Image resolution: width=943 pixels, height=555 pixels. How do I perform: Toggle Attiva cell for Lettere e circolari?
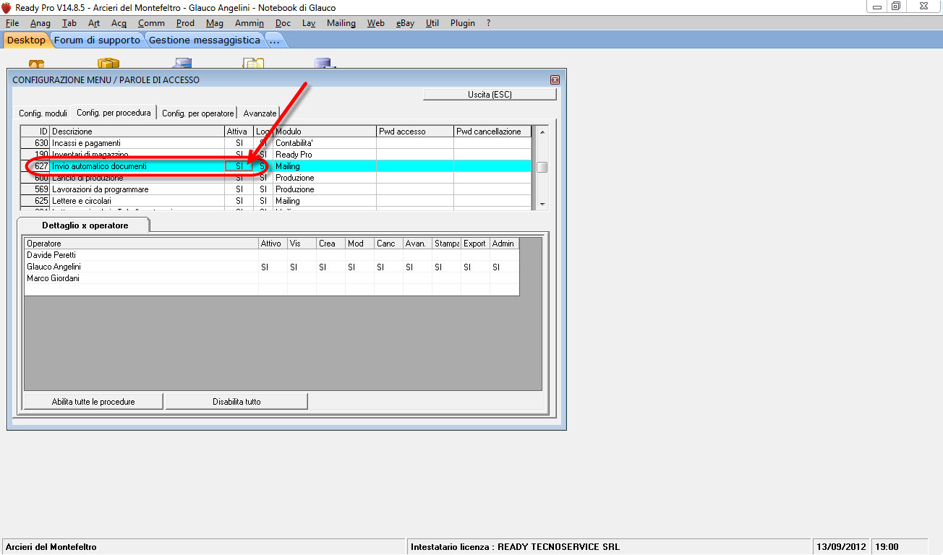point(239,201)
